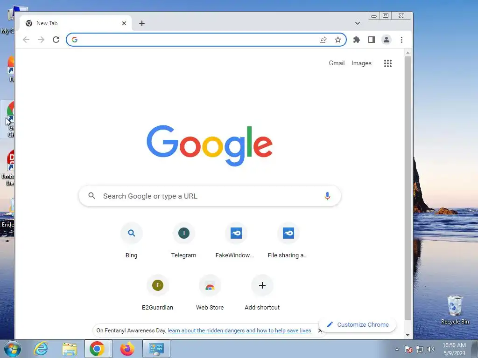
Task: Click the magnifier icon in search box
Action: pos(92,196)
